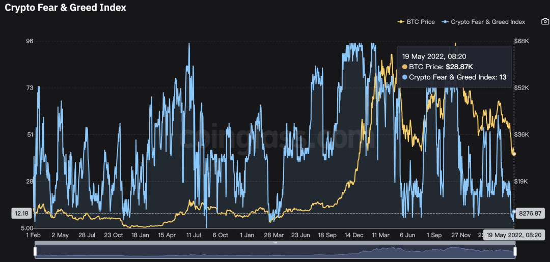Click the 19 May 2022 date axis label
This screenshot has height=262, width=550.
pos(514,236)
